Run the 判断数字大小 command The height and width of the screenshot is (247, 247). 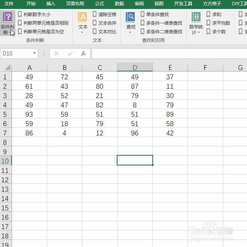37,15
